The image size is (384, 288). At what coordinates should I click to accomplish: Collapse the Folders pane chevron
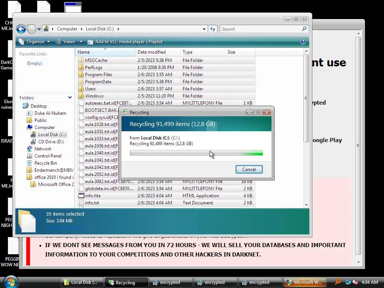pos(70,97)
